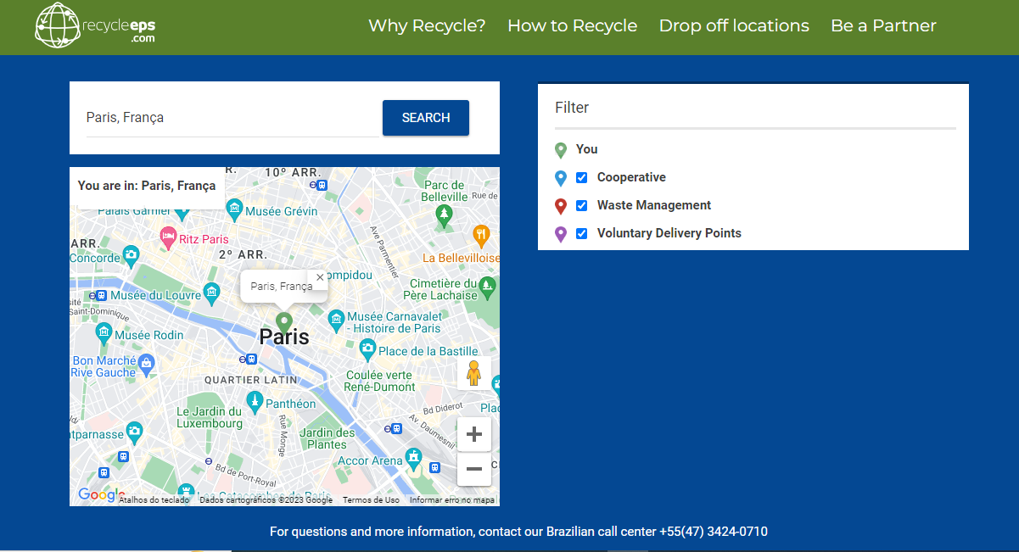Disable the Waste Management filter
1019x552 pixels.
tap(581, 205)
